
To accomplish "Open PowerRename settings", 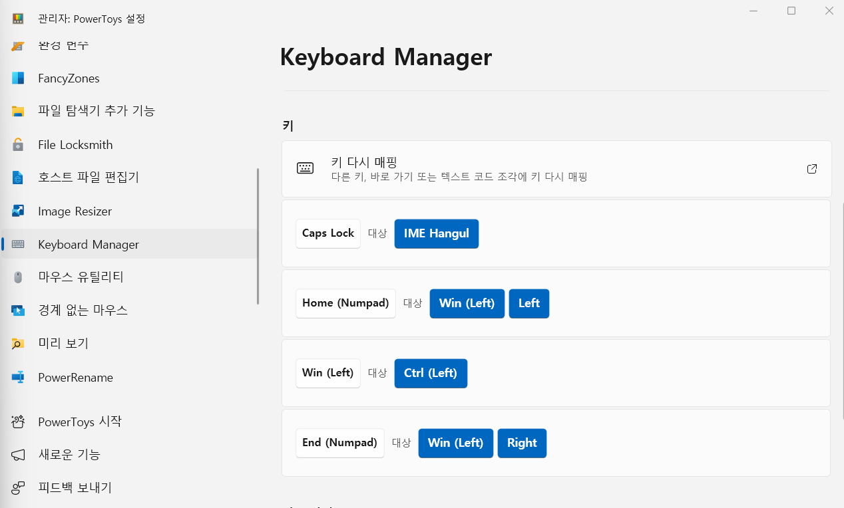I will (x=130, y=377).
